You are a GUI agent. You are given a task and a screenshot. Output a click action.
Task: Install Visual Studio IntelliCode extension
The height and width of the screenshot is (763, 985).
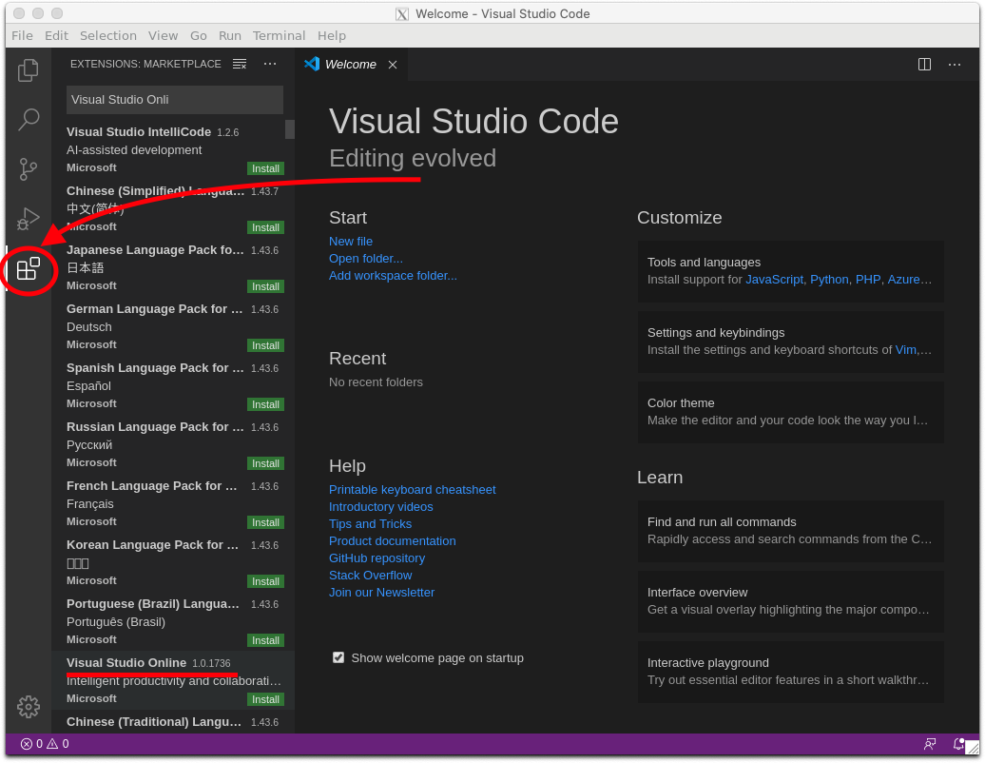[265, 168]
